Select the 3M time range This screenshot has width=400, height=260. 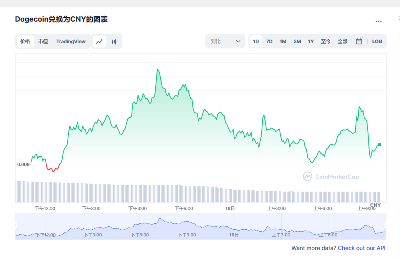297,41
